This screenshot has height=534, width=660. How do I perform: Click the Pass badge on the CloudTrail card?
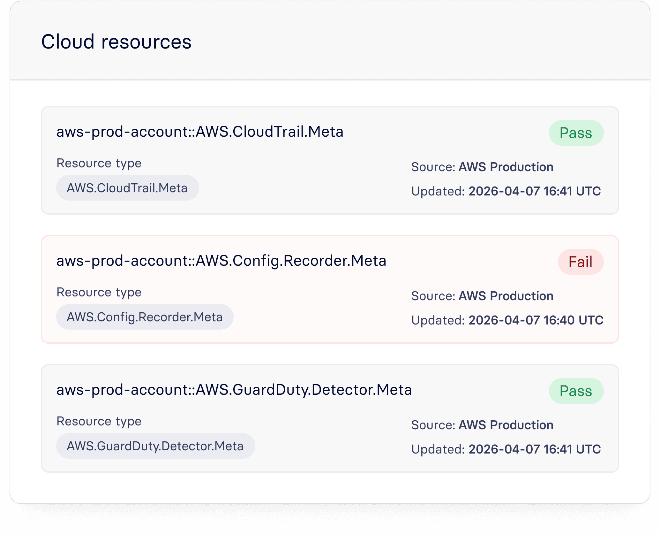pyautogui.click(x=576, y=133)
